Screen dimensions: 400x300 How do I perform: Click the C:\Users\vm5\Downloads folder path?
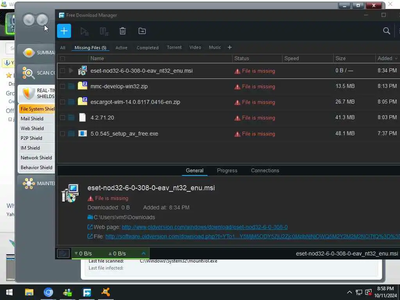tap(124, 217)
